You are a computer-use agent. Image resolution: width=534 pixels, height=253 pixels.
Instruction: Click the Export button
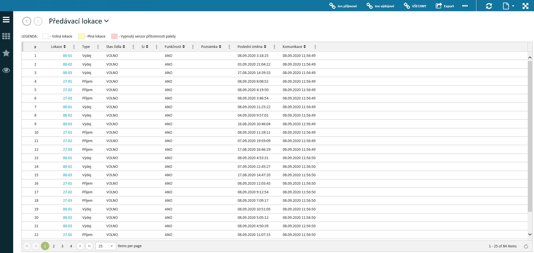click(x=445, y=6)
